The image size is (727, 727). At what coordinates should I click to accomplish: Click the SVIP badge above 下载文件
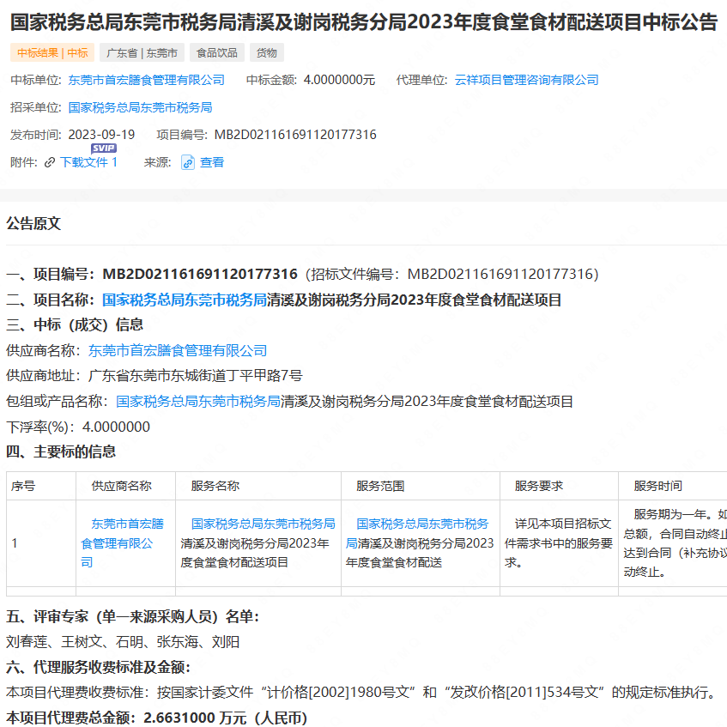click(x=105, y=148)
